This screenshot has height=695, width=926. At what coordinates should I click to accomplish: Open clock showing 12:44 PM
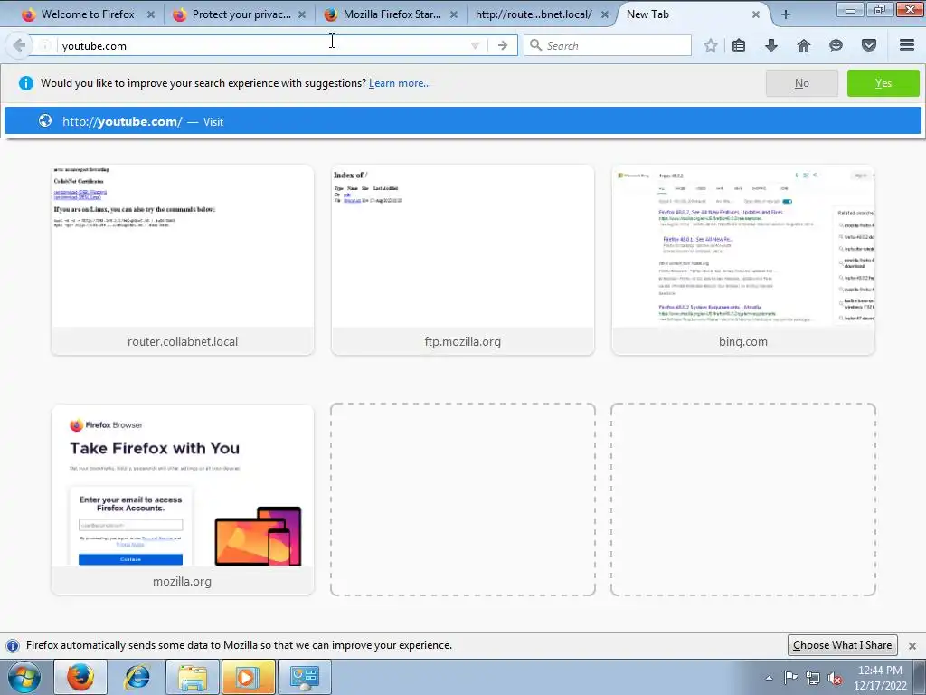pyautogui.click(x=880, y=678)
